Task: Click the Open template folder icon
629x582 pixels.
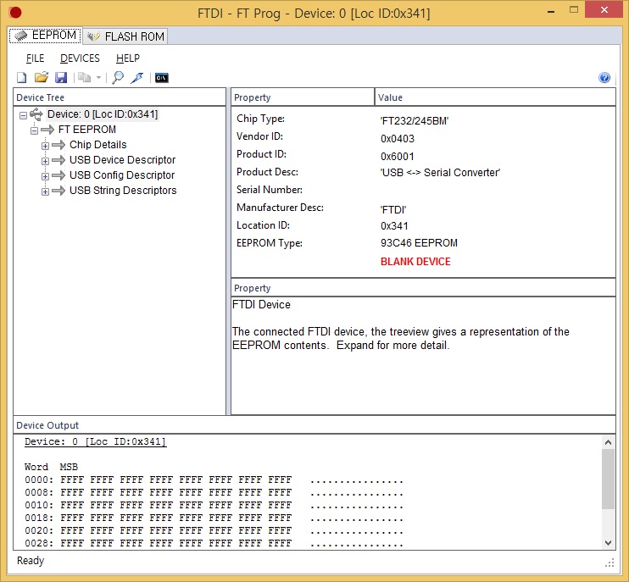Action: pos(41,78)
